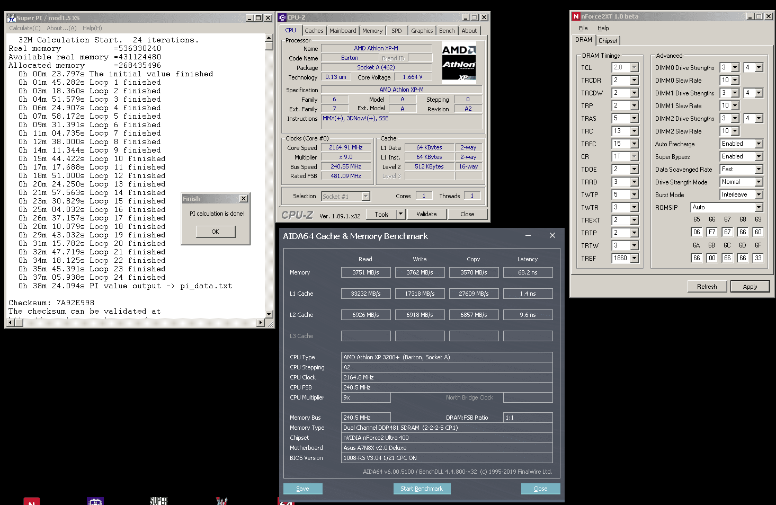776x505 pixels.
Task: Open the DIMM1 Slew Rate dropdown
Action: pos(735,105)
